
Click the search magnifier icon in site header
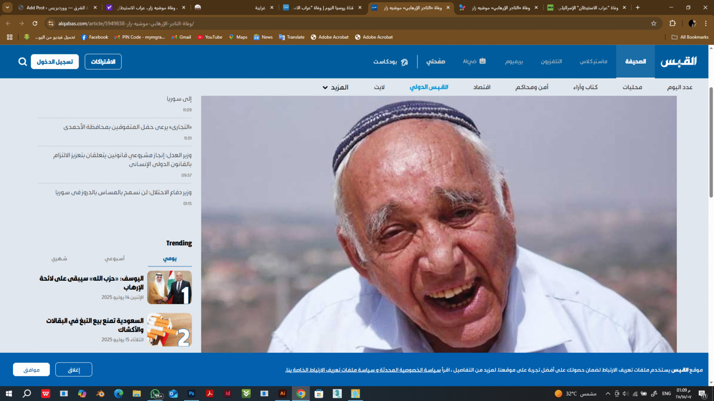(x=22, y=62)
